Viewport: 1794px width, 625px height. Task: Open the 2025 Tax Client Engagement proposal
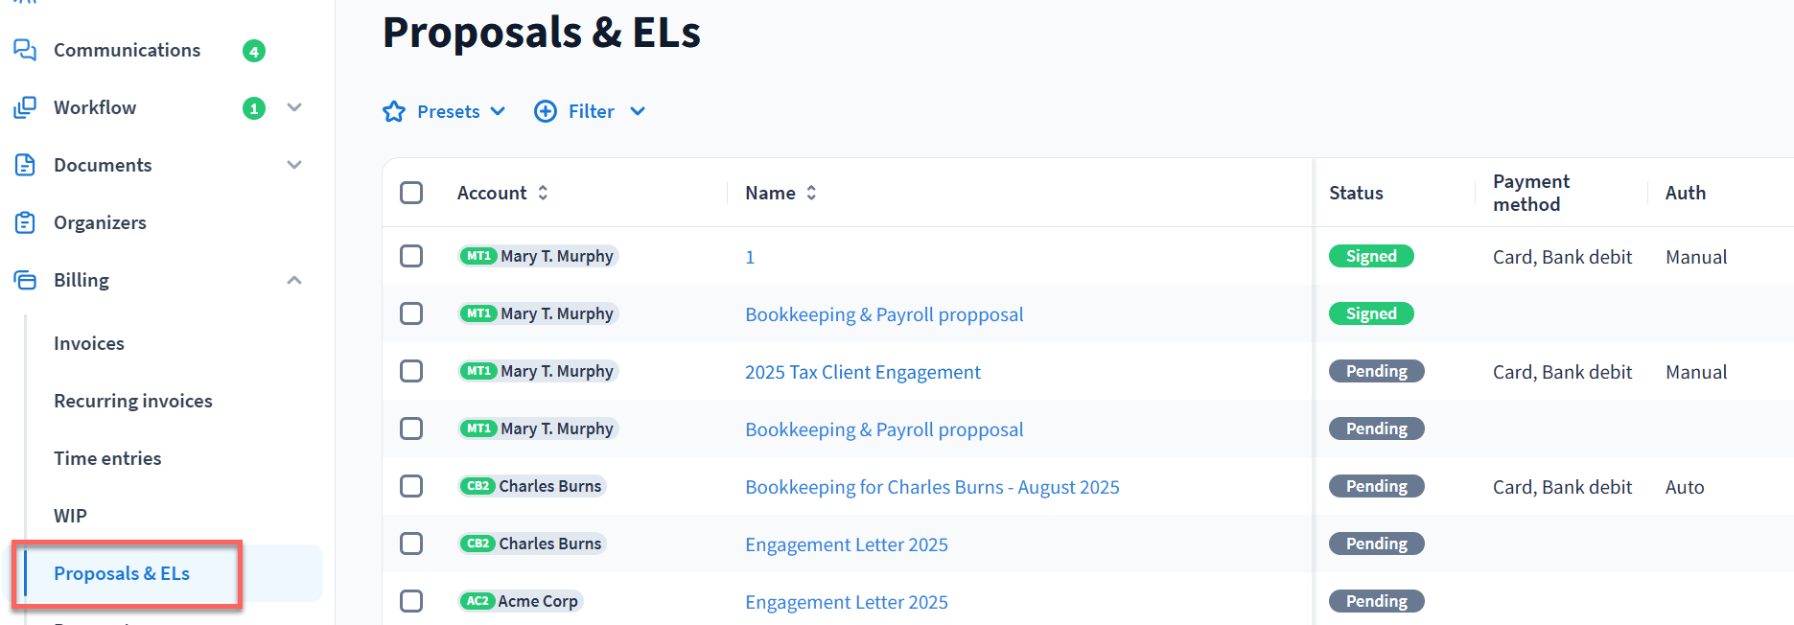[x=862, y=372]
